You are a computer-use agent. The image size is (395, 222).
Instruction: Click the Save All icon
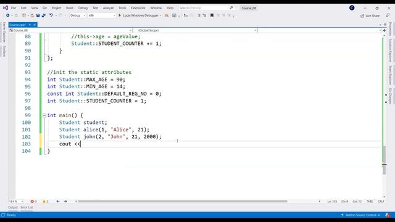tap(44, 15)
